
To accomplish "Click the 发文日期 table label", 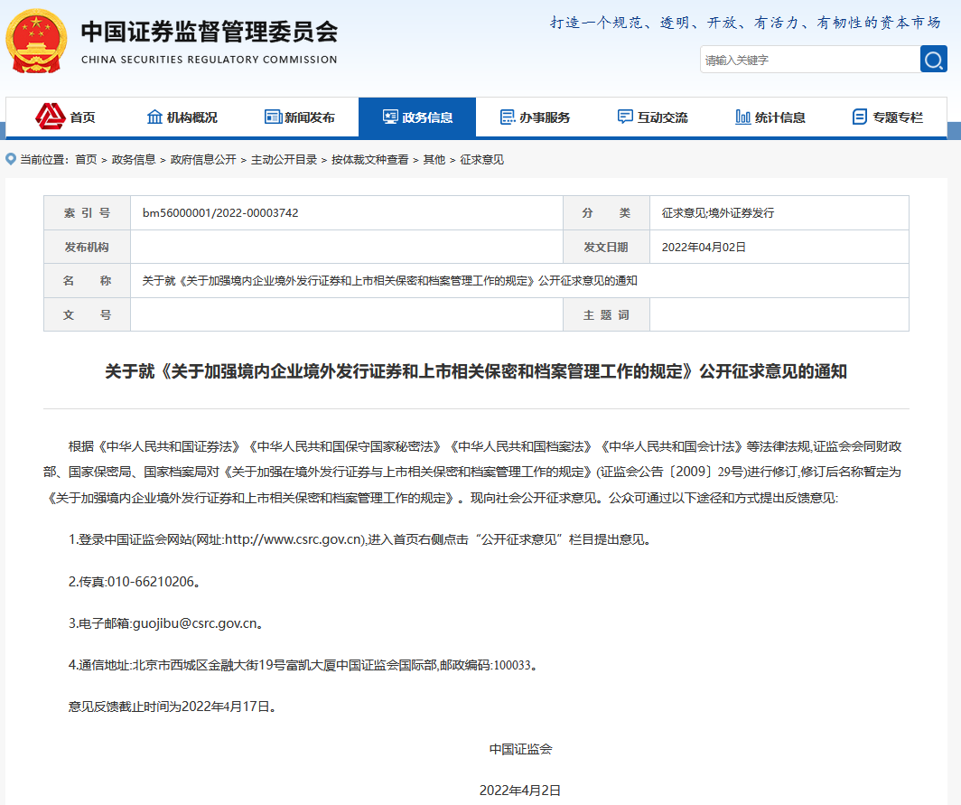I will (606, 247).
